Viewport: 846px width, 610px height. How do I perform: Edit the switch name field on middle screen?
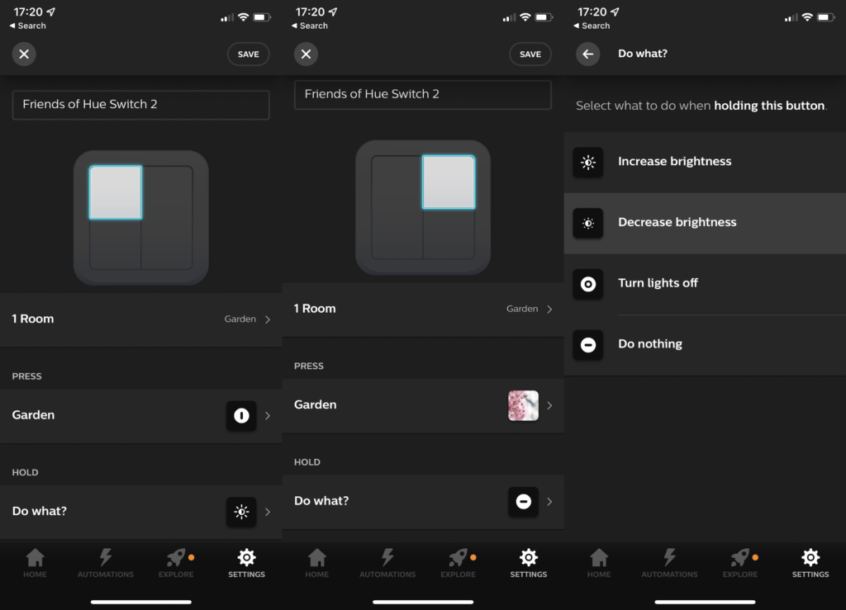(423, 94)
